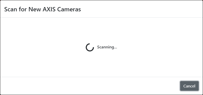Click the Cancel button
Image resolution: width=203 pixels, height=95 pixels.
[189, 86]
